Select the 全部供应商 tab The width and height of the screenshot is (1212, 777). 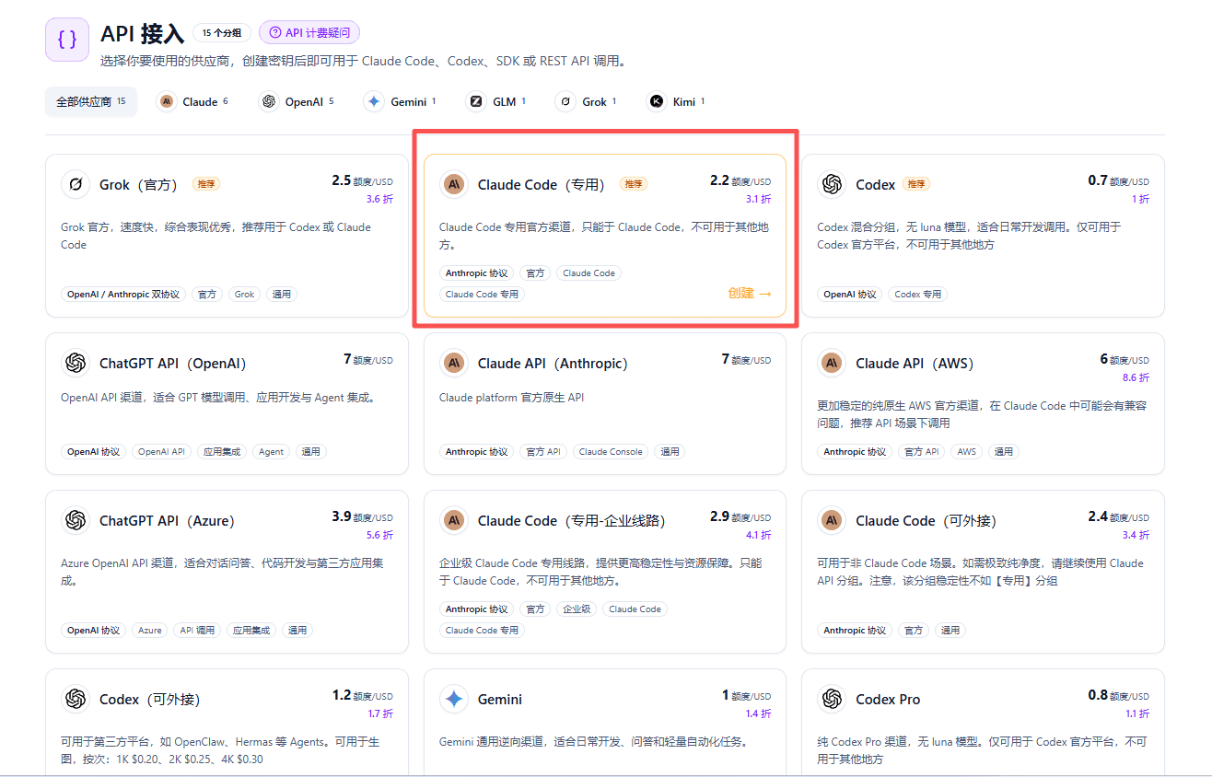click(91, 101)
